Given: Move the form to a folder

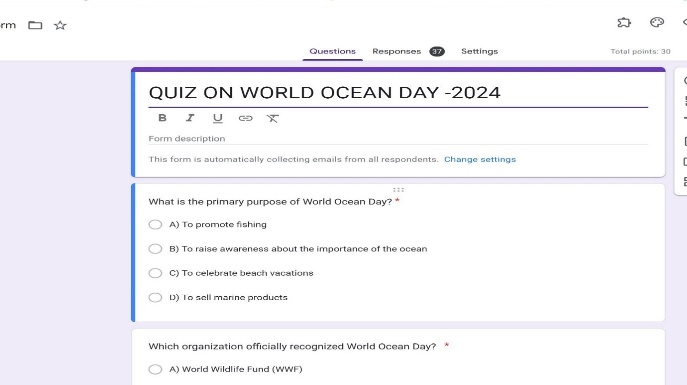Looking at the screenshot, I should [x=35, y=24].
